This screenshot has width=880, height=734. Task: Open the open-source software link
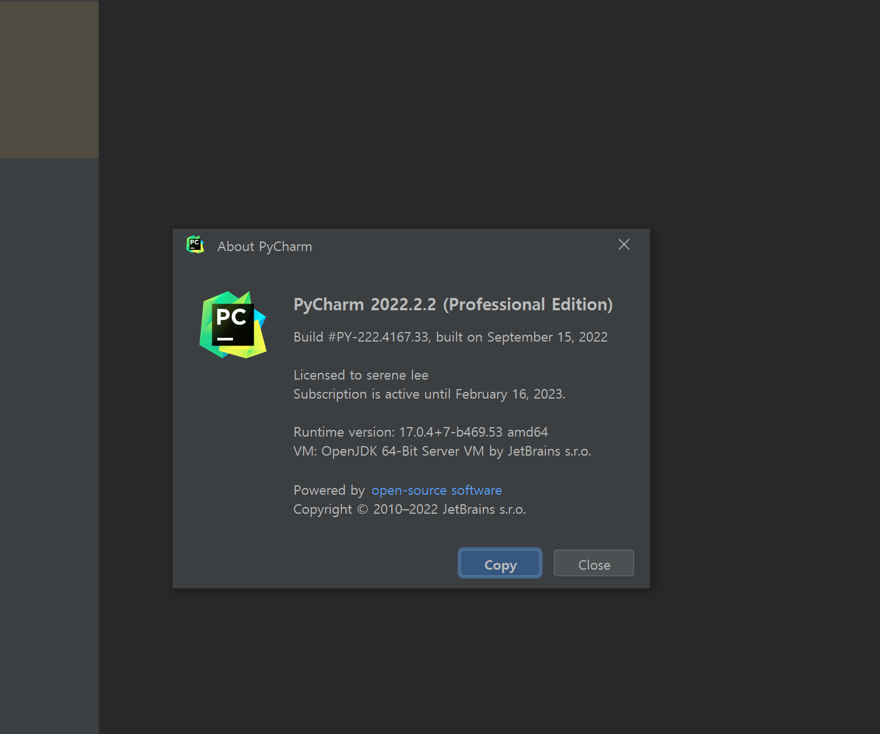tap(436, 490)
